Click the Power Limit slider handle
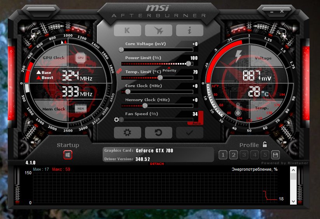 pos(189,64)
